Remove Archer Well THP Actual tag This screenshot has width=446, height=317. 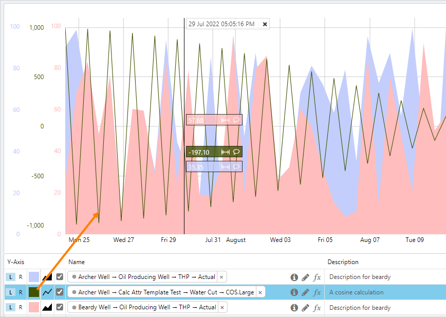[x=221, y=277]
